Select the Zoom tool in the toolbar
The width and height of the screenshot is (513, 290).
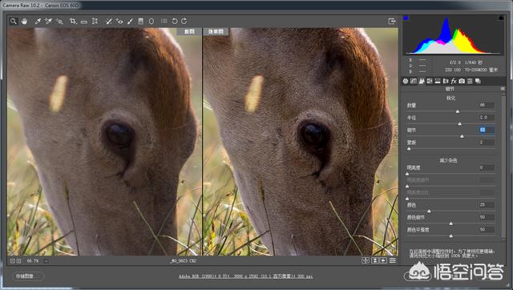pyautogui.click(x=13, y=22)
